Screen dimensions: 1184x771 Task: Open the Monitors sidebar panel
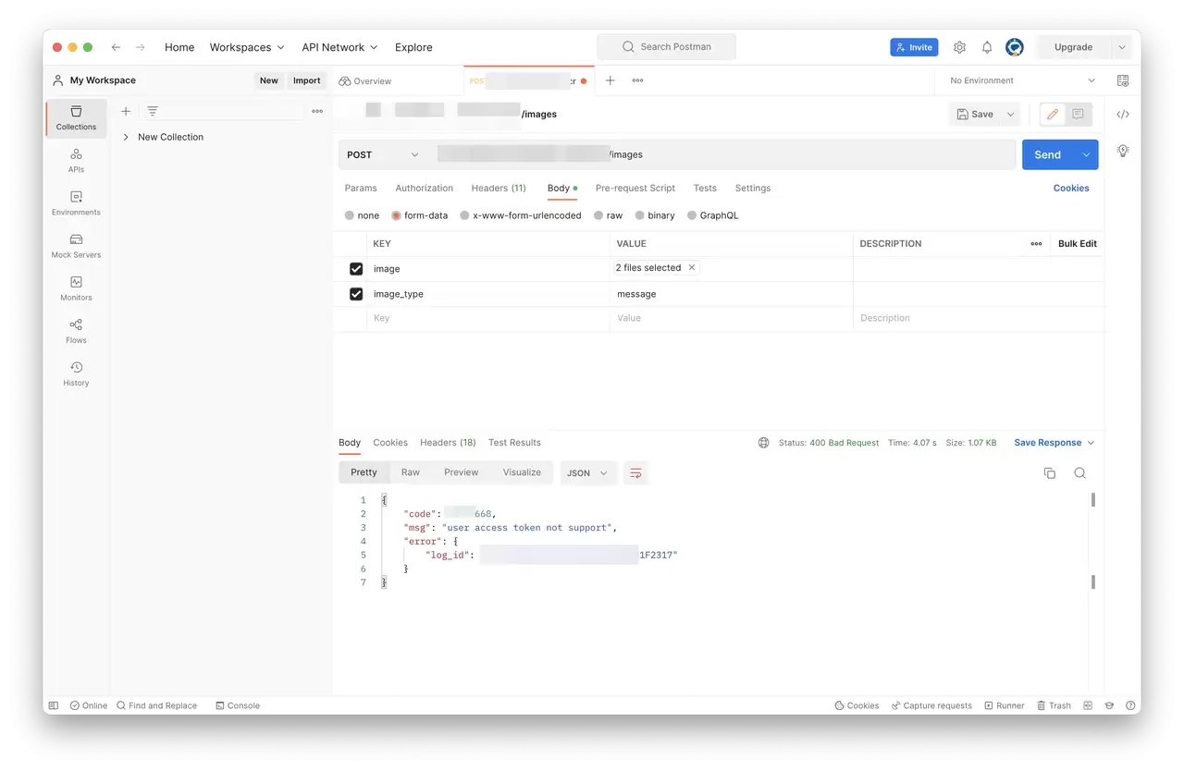click(x=76, y=288)
